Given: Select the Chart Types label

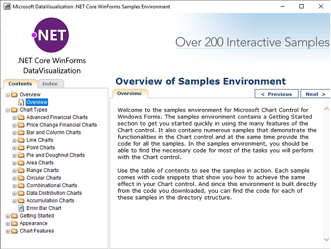Looking at the screenshot, I should tap(33, 110).
